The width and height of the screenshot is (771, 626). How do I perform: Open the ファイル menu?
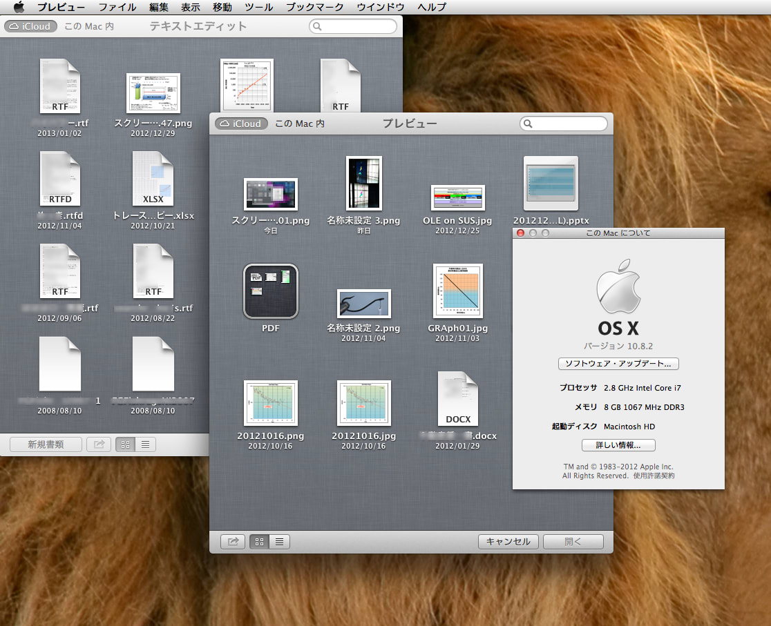point(117,7)
